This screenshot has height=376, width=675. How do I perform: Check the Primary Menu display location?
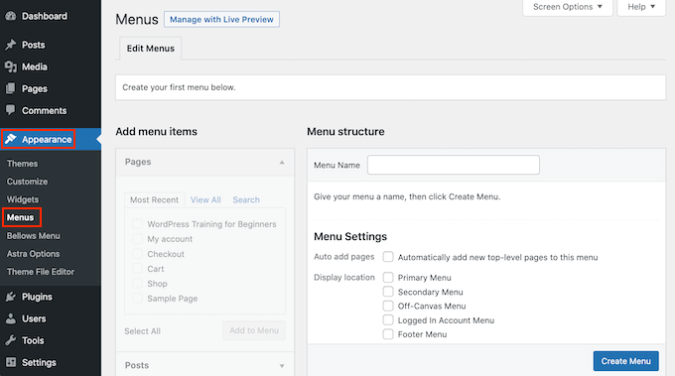(x=388, y=277)
